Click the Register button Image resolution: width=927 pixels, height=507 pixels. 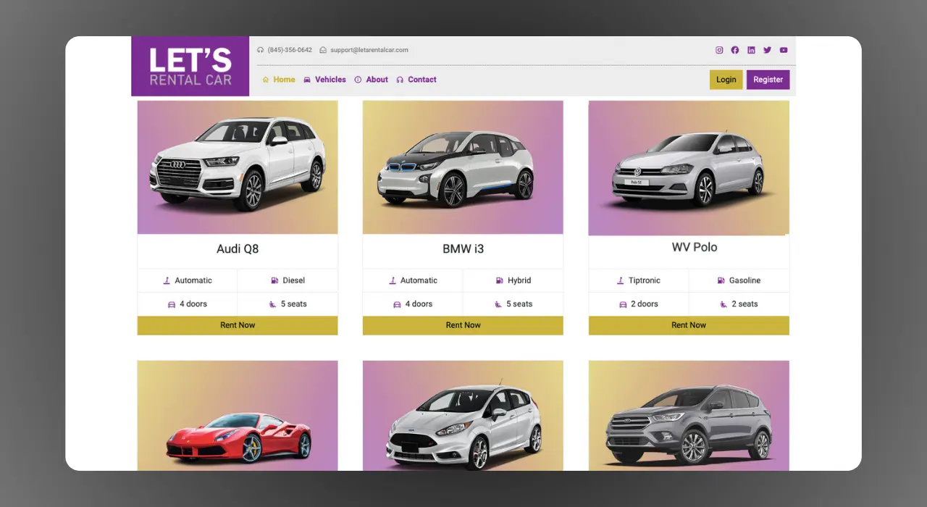[x=768, y=80]
